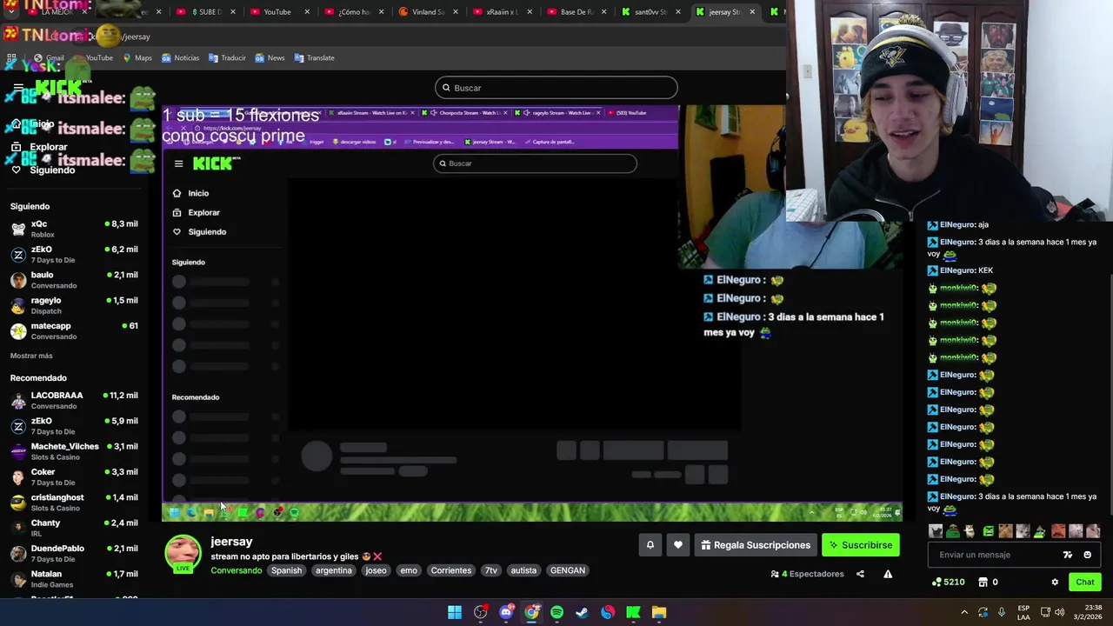Report stream via warning triangle icon

(x=888, y=574)
